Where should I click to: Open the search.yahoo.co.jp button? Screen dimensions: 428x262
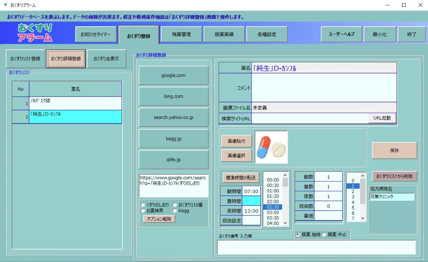(x=173, y=117)
